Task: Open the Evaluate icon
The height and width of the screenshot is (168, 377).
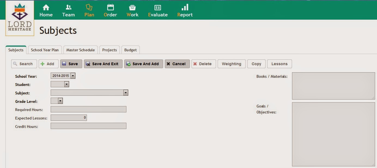Action: (158, 8)
